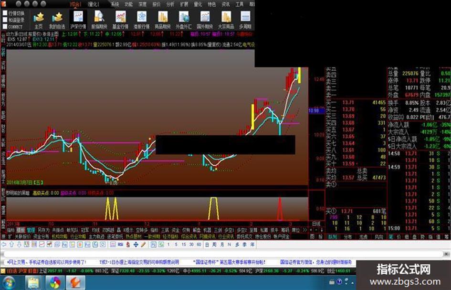Open the orange trading app taskbar icon
This screenshot has height=290, width=451.
[76, 283]
